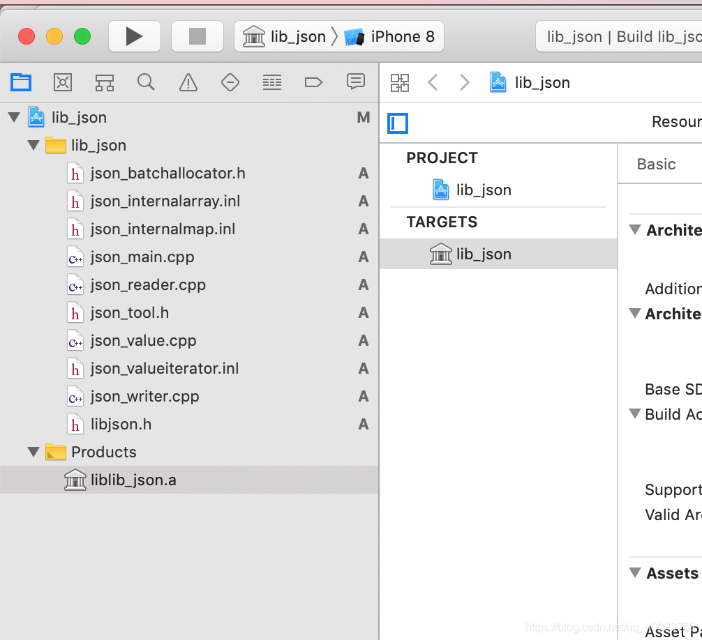Open libjson.h header file
This screenshot has width=702, height=640.
(x=189, y=424)
